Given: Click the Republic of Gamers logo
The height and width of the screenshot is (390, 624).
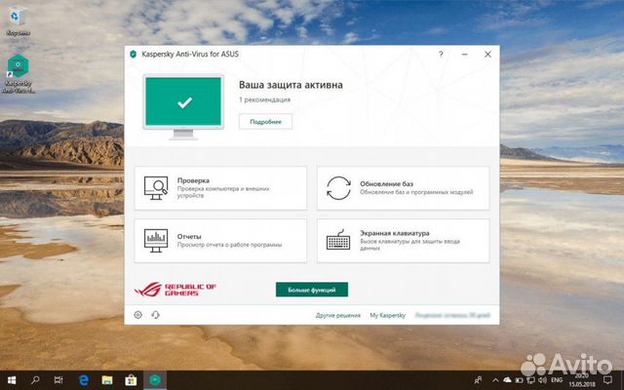Looking at the screenshot, I should point(175,290).
